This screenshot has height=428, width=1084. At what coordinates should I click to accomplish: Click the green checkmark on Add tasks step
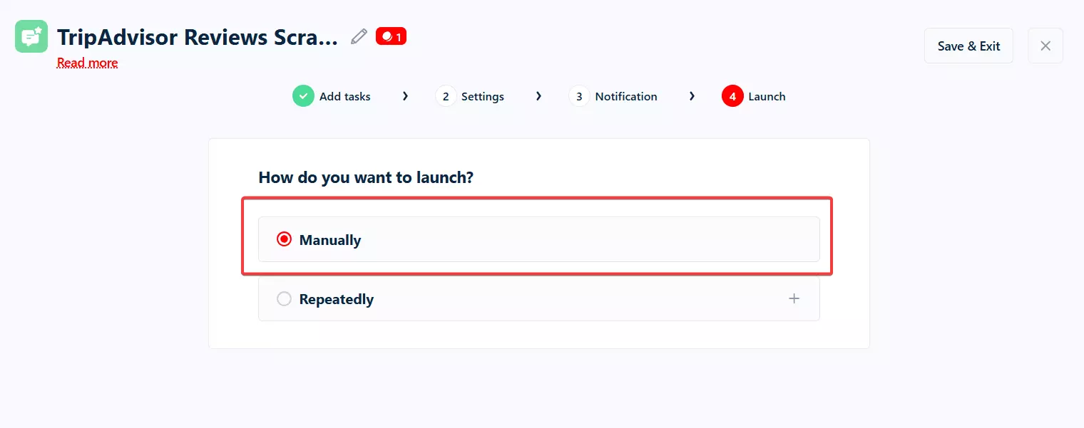pyautogui.click(x=303, y=95)
